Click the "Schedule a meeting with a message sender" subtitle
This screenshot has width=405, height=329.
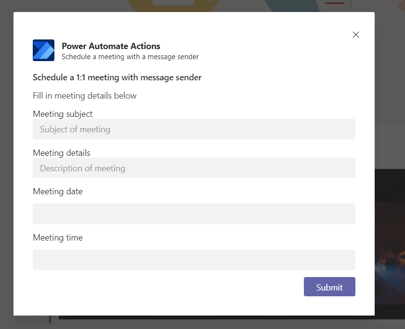130,57
